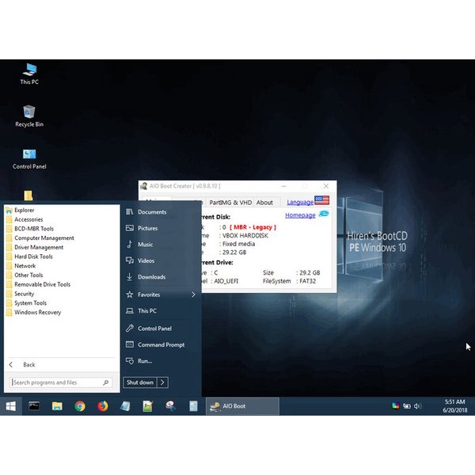Image resolution: width=475 pixels, height=475 pixels.
Task: Launch Control Panel from desktop icon
Action: (x=29, y=157)
